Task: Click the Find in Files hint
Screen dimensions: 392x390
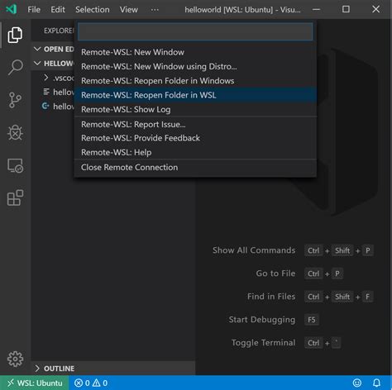Action: [271, 297]
